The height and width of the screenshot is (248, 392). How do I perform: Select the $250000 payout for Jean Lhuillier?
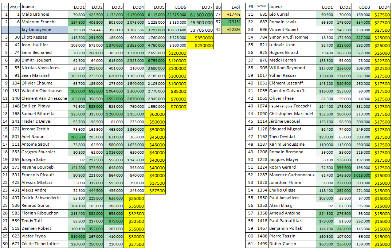click(200, 45)
